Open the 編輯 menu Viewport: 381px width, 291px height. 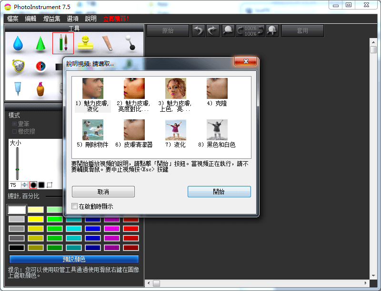(x=30, y=19)
